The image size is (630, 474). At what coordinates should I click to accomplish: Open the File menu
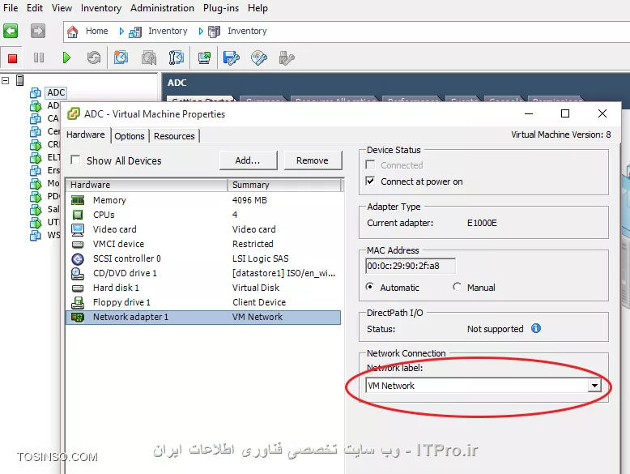click(11, 8)
